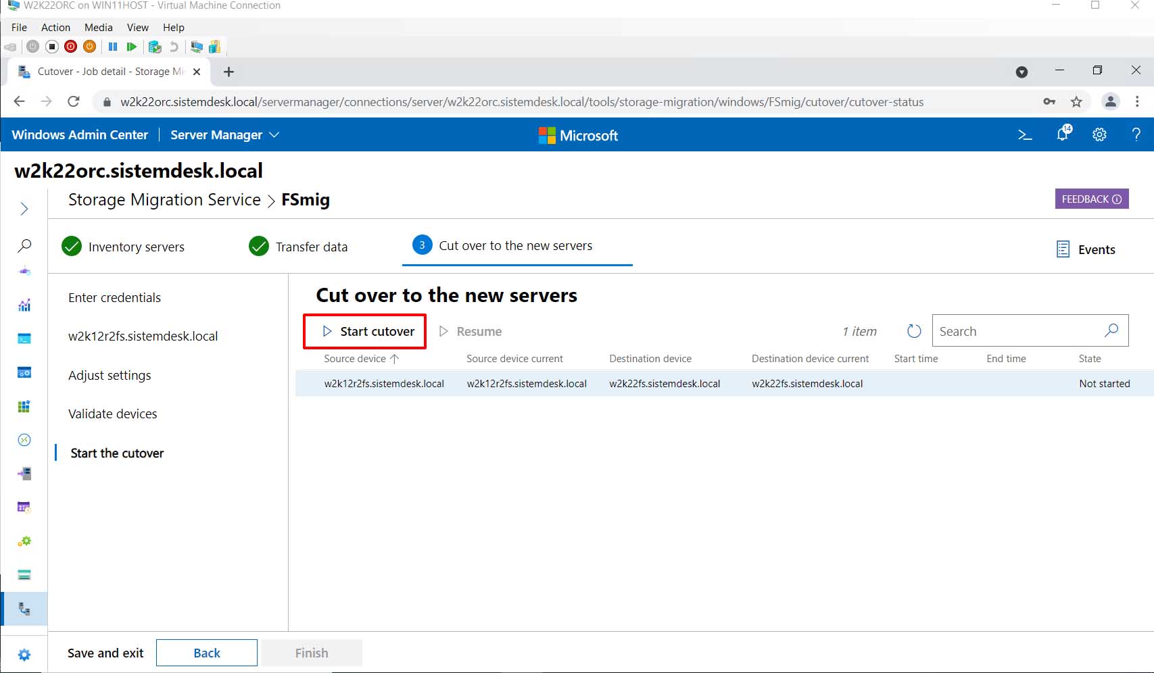Select Start the cutover section

[117, 453]
